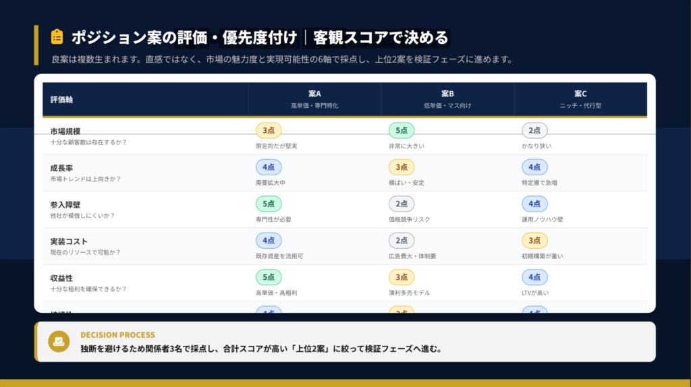Click the clipboard icon beside the slide title

tap(57, 36)
